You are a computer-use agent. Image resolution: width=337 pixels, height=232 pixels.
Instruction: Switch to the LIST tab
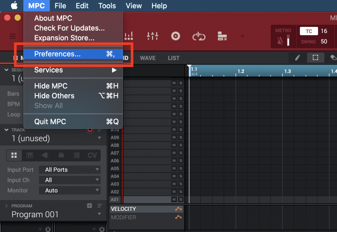click(173, 58)
